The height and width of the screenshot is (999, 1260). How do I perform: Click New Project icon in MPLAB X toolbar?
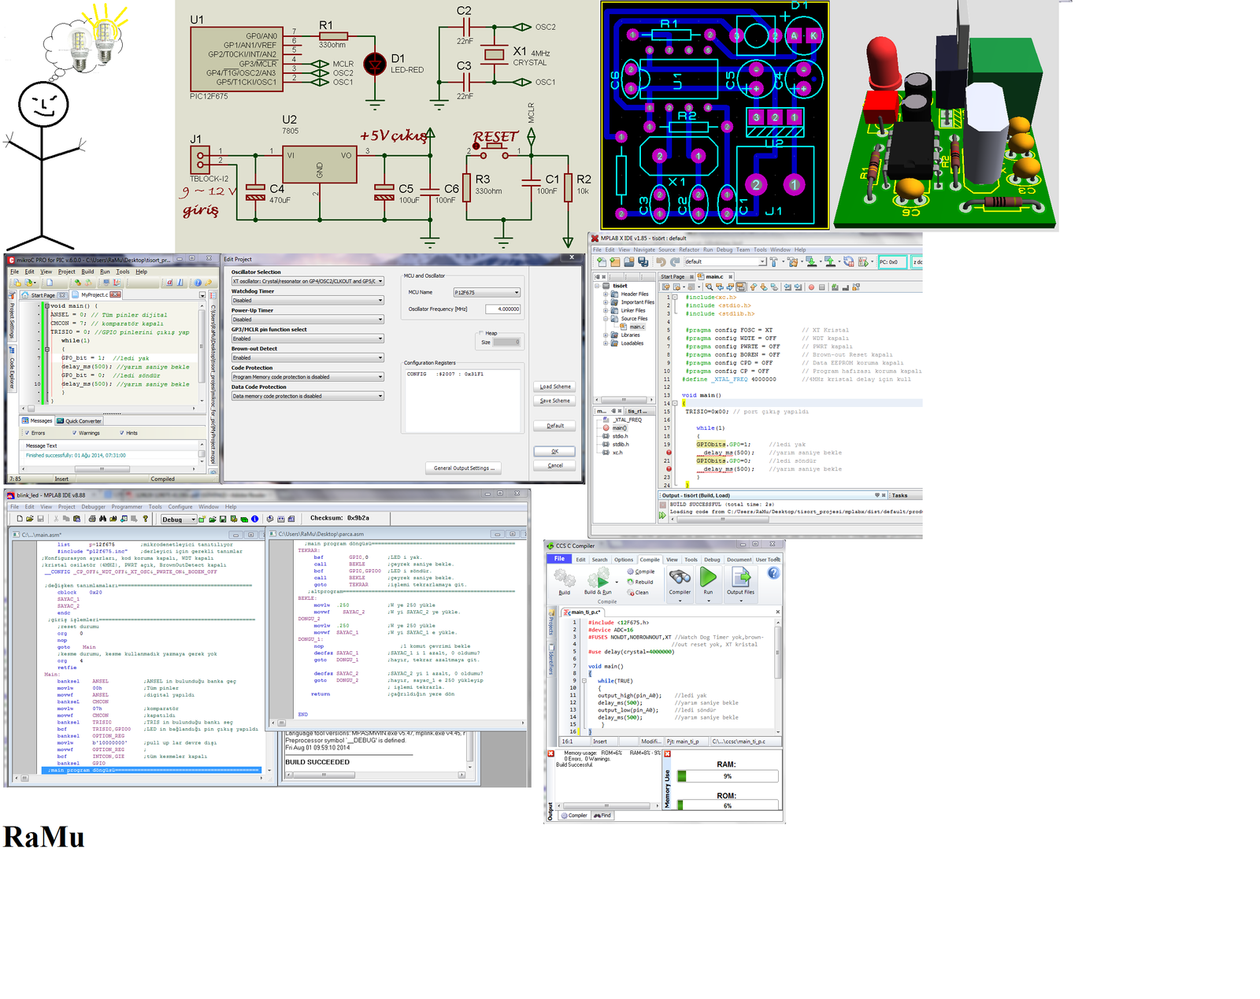615,262
